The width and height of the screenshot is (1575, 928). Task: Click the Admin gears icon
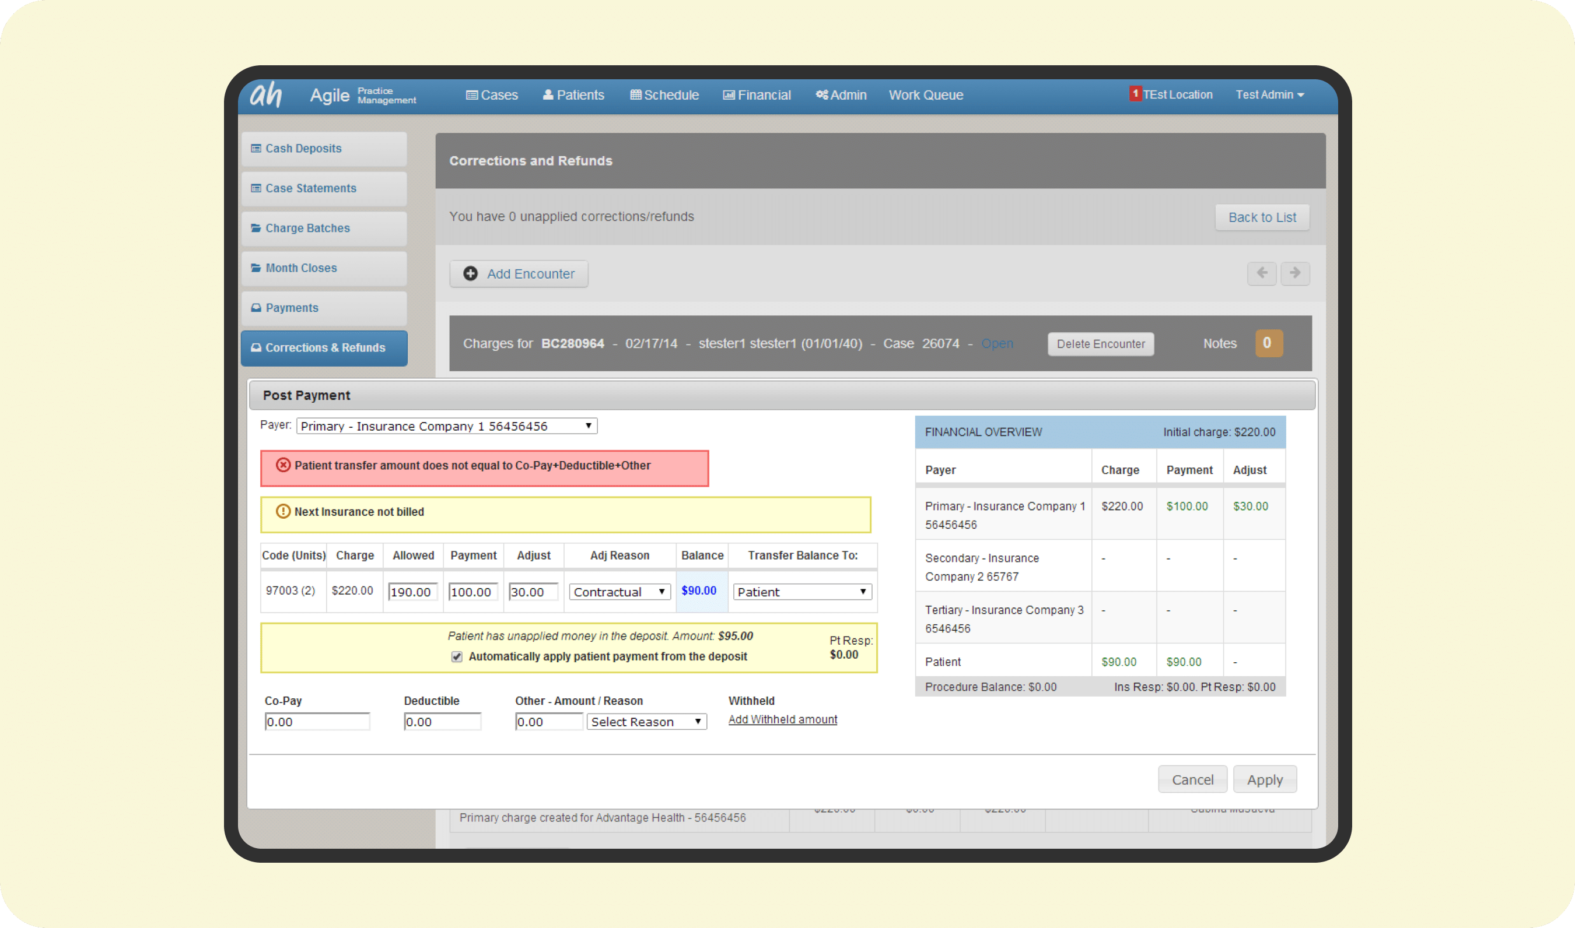tap(821, 94)
